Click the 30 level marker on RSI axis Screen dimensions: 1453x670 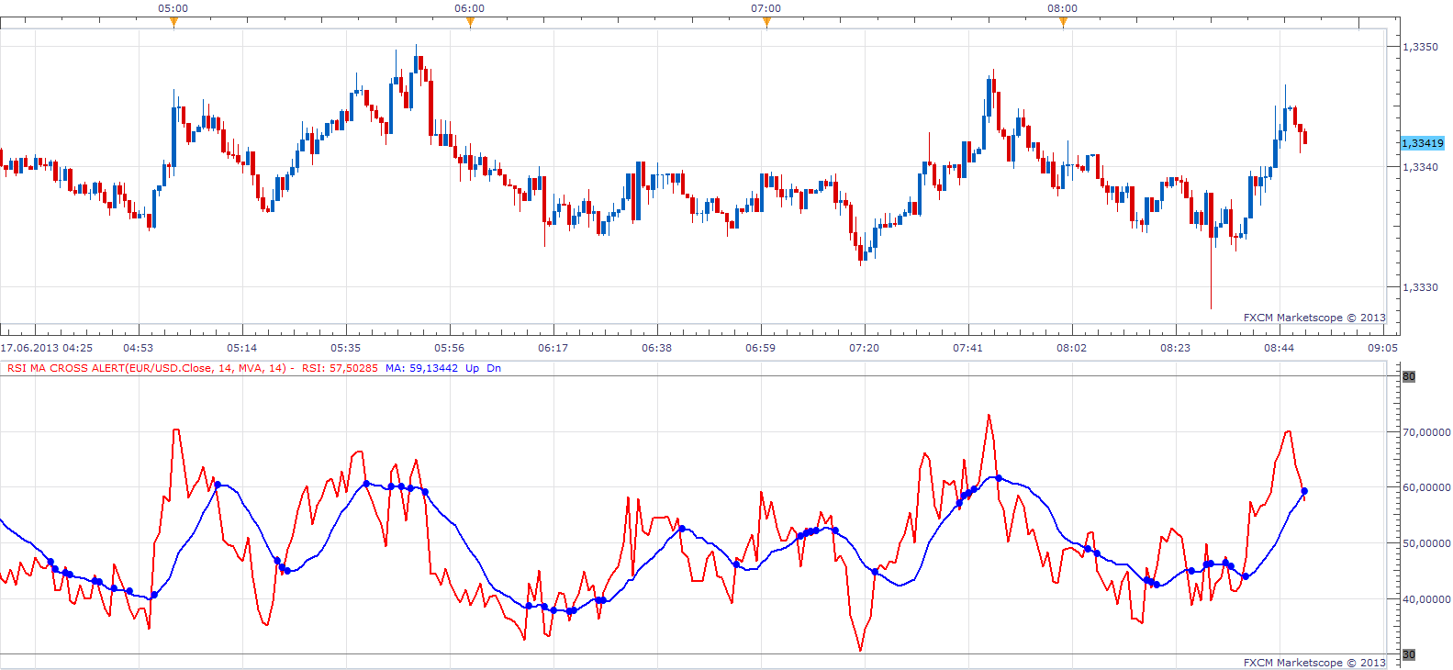click(x=1409, y=654)
